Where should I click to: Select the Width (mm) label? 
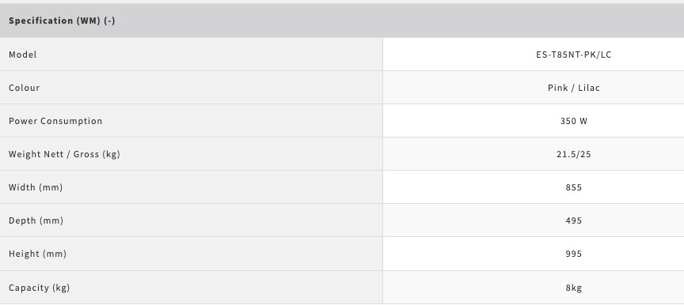coord(36,187)
